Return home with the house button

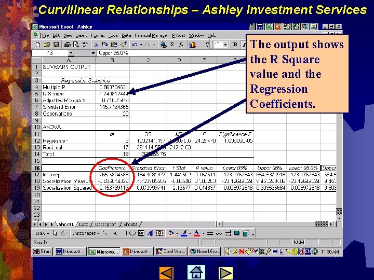(196, 272)
